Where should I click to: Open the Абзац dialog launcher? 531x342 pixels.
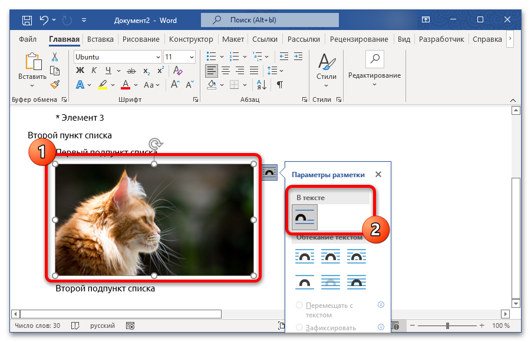[x=305, y=99]
